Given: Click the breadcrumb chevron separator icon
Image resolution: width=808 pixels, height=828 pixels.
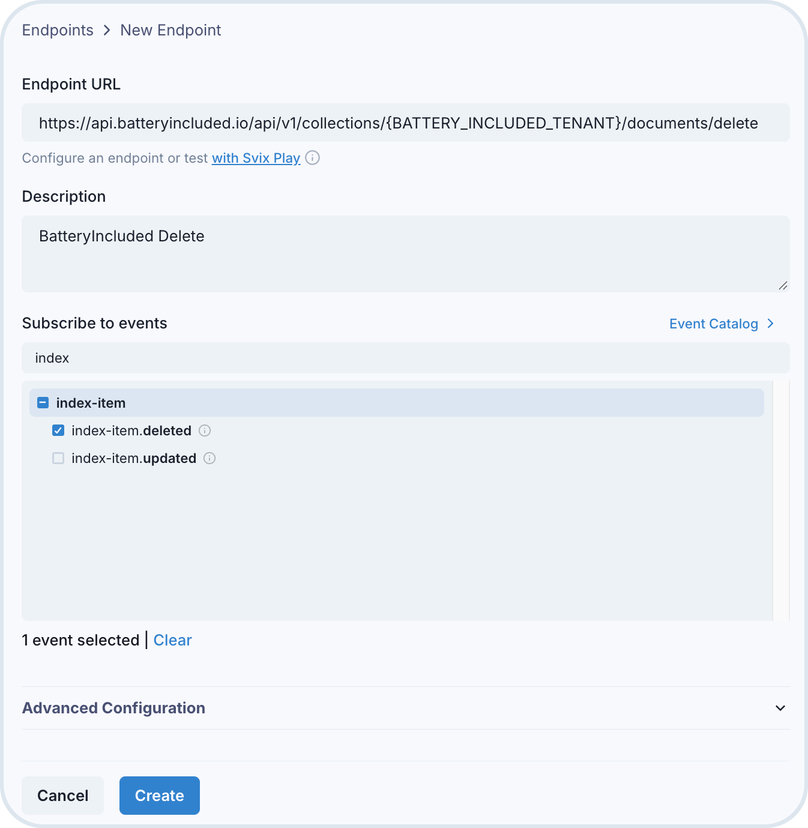Looking at the screenshot, I should tap(107, 30).
